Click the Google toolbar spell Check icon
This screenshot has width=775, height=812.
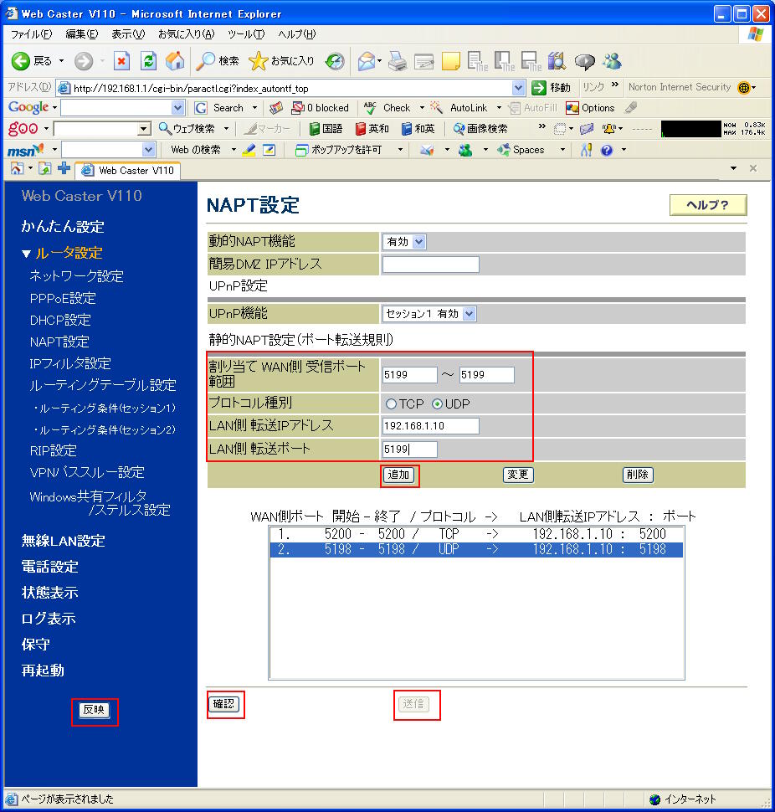(x=370, y=108)
